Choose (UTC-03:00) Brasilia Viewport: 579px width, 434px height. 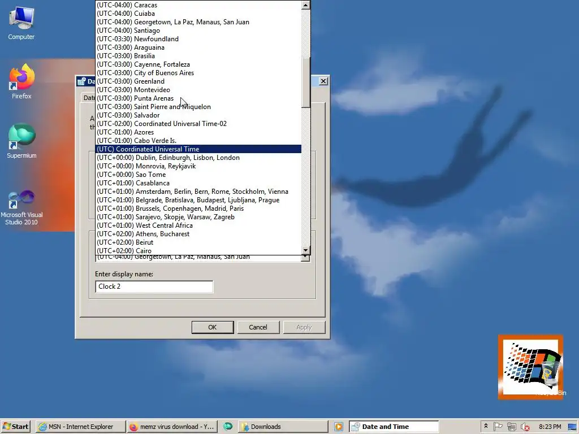click(x=198, y=56)
